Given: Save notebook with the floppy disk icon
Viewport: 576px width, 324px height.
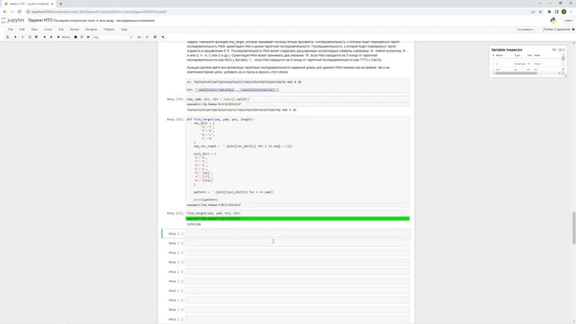Looking at the screenshot, I should 8,37.
